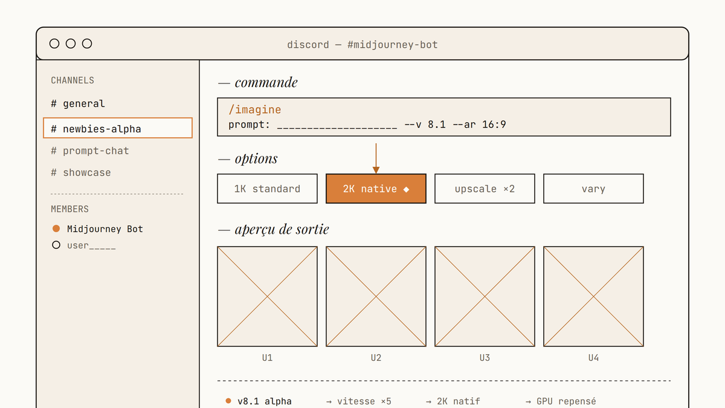Image resolution: width=725 pixels, height=408 pixels.
Task: Open the U2 output preview thumbnail
Action: pos(376,296)
